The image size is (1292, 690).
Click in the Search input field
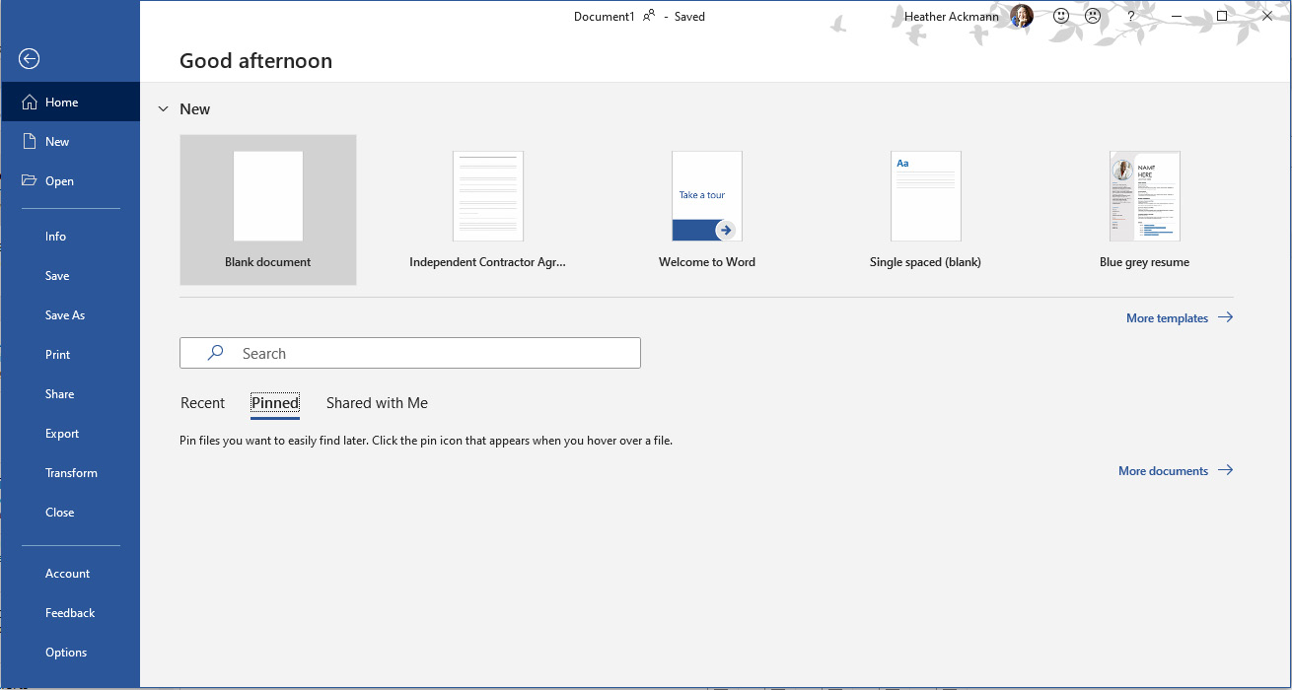click(410, 353)
